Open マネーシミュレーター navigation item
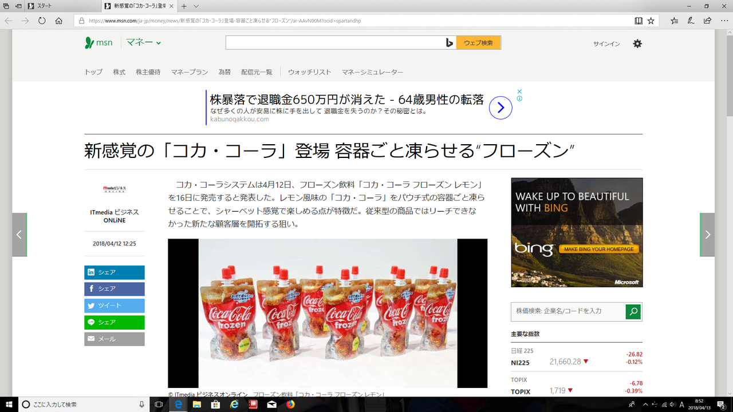 coord(372,72)
